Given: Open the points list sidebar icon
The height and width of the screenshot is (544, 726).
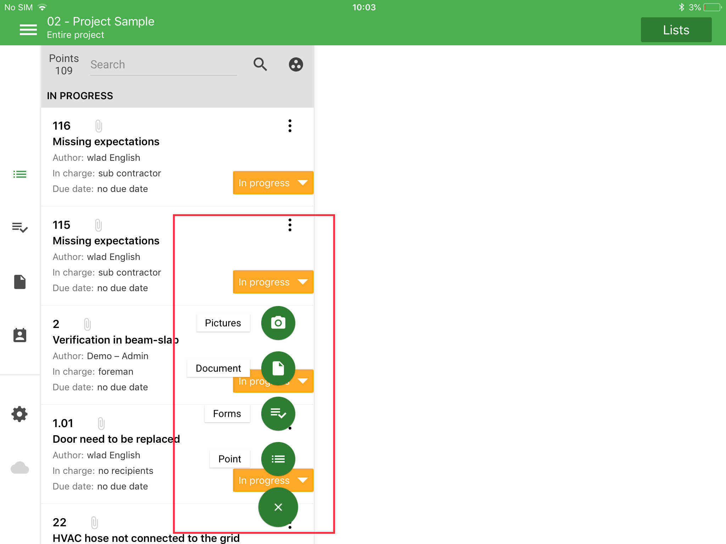Looking at the screenshot, I should (20, 174).
